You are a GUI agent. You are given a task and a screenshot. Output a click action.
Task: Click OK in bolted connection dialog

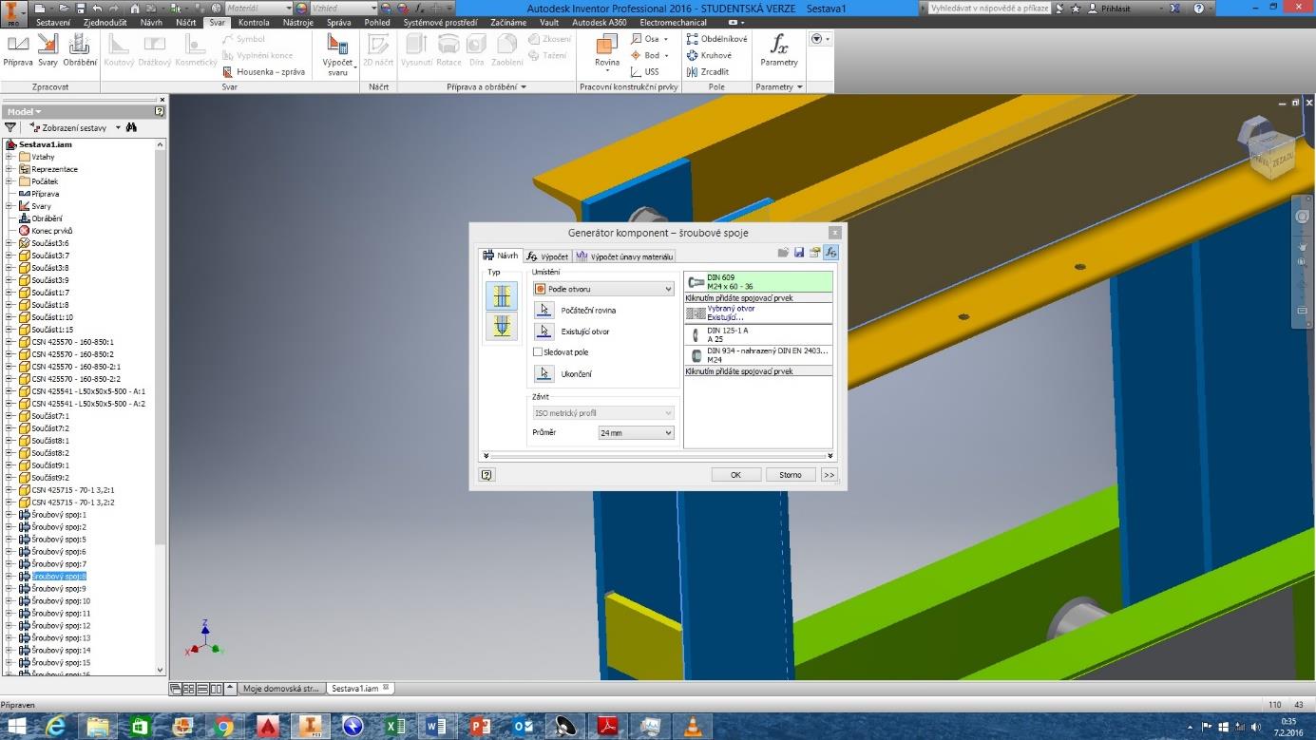(735, 474)
